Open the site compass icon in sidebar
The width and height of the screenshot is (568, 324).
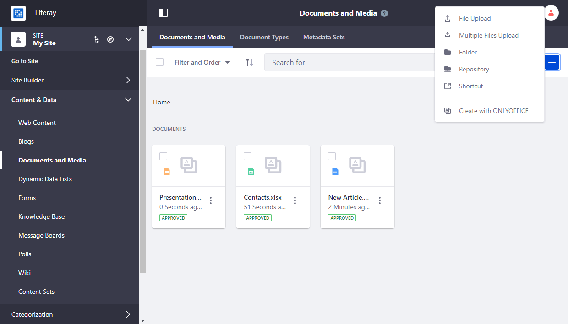(x=110, y=39)
